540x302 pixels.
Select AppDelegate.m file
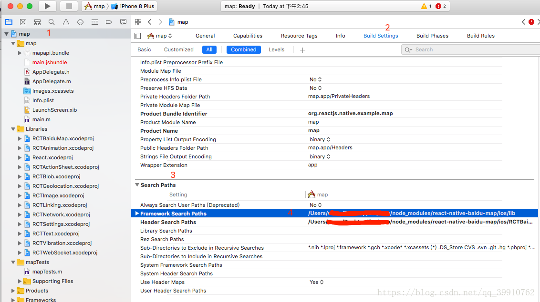click(x=52, y=81)
